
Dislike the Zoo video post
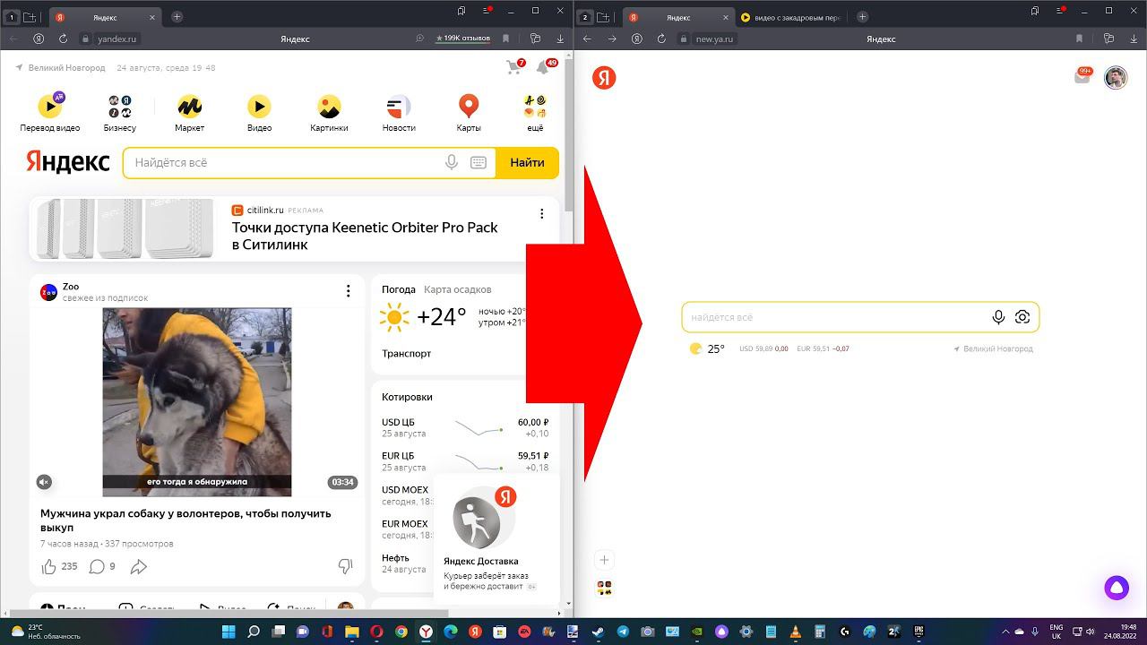pos(345,566)
